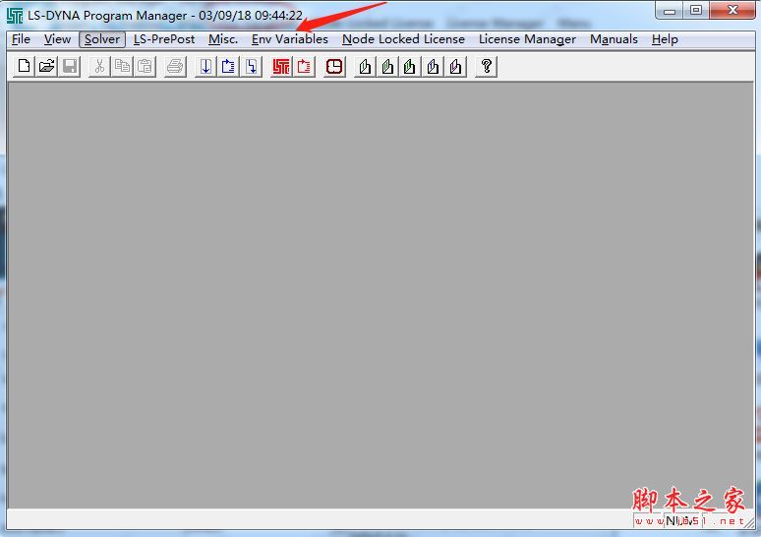The width and height of the screenshot is (761, 537).
Task: Click the Cut scissors toolbar icon
Action: 99,66
